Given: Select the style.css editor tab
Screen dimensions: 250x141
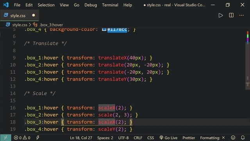Looking at the screenshot, I should click(20, 16).
